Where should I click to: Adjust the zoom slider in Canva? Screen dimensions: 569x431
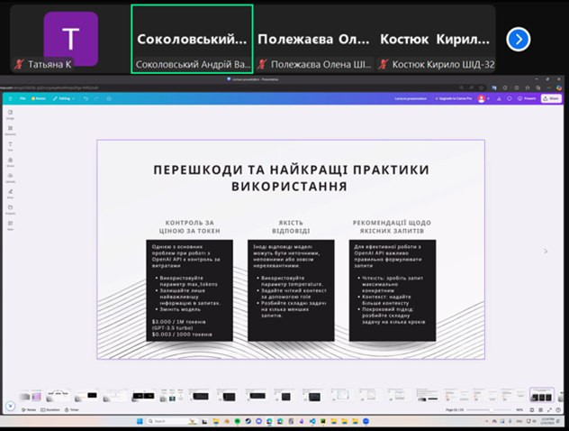point(489,409)
